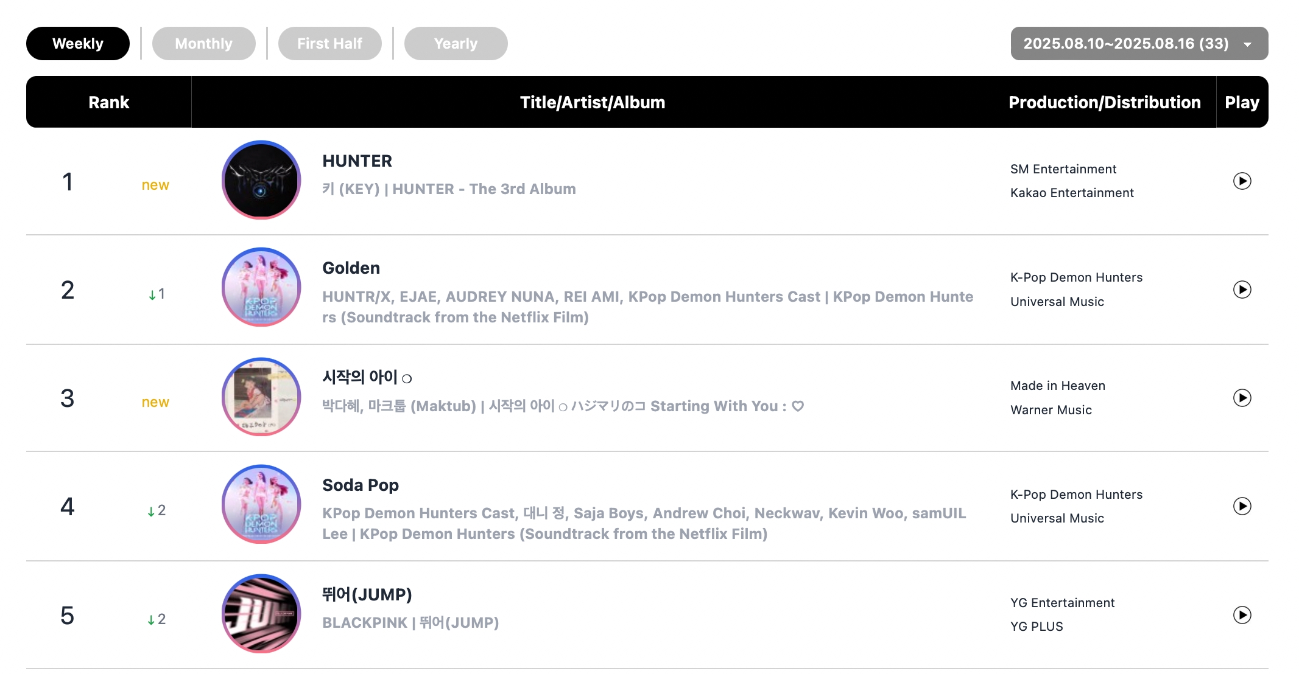Select the Yearly chart tab
The image size is (1299, 674).
pos(456,43)
